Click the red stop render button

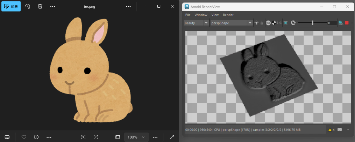pos(347,23)
